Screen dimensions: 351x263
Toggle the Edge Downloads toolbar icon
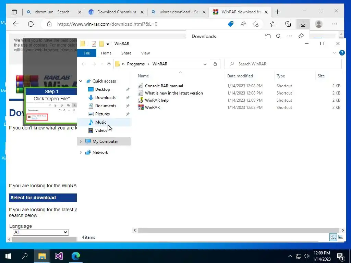(x=303, y=24)
